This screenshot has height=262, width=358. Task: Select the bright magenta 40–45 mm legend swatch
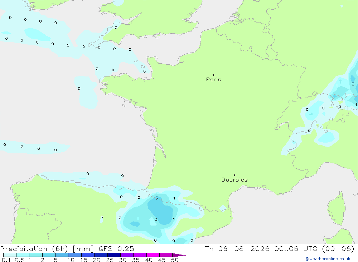click(x=153, y=255)
